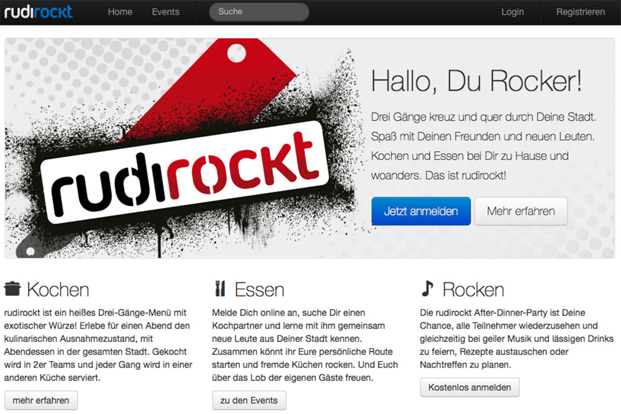Focus the Suche search field

pos(259,12)
